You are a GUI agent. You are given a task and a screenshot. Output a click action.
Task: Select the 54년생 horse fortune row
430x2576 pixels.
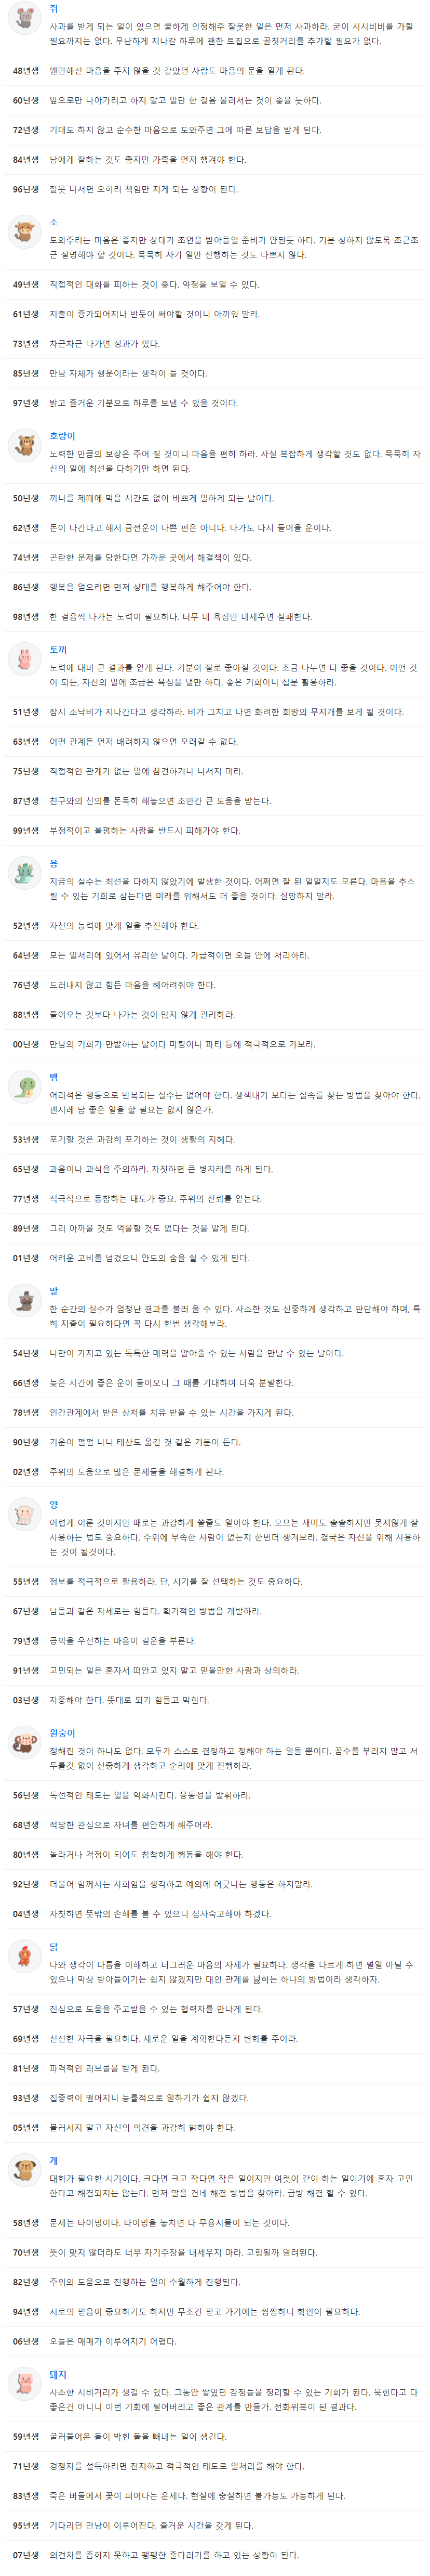pos(214,1354)
